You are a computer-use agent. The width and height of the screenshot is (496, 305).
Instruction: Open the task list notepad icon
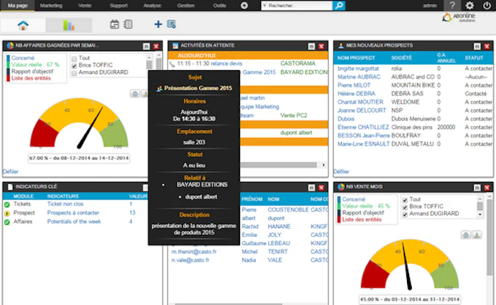click(128, 24)
